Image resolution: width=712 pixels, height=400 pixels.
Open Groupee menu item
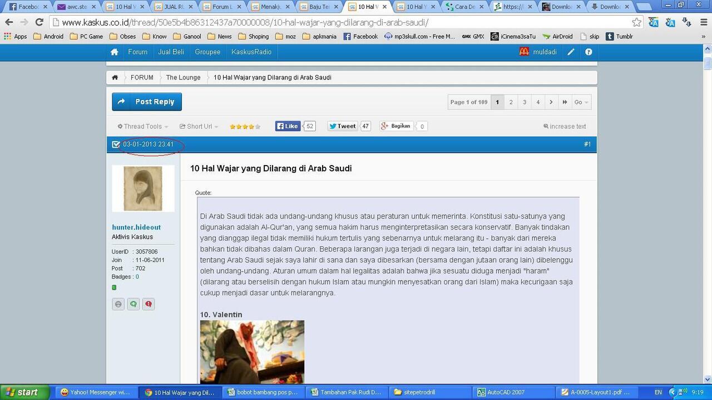[x=207, y=52]
